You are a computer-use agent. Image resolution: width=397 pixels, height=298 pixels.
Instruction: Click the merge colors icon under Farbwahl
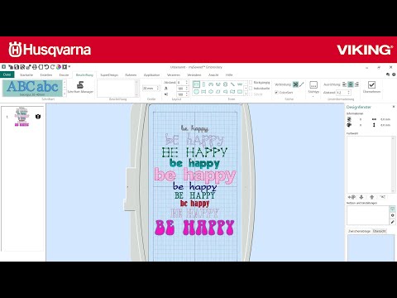tap(383, 197)
